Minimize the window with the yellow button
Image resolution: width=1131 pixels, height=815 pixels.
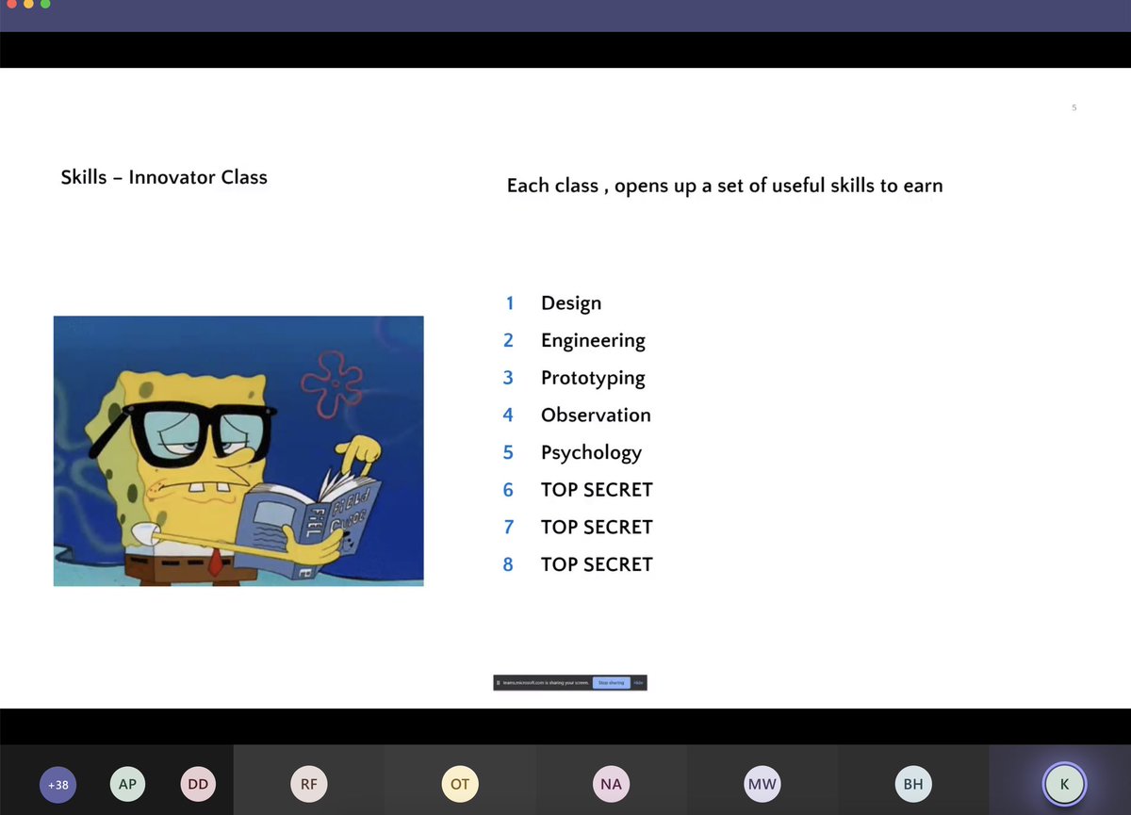[28, 5]
